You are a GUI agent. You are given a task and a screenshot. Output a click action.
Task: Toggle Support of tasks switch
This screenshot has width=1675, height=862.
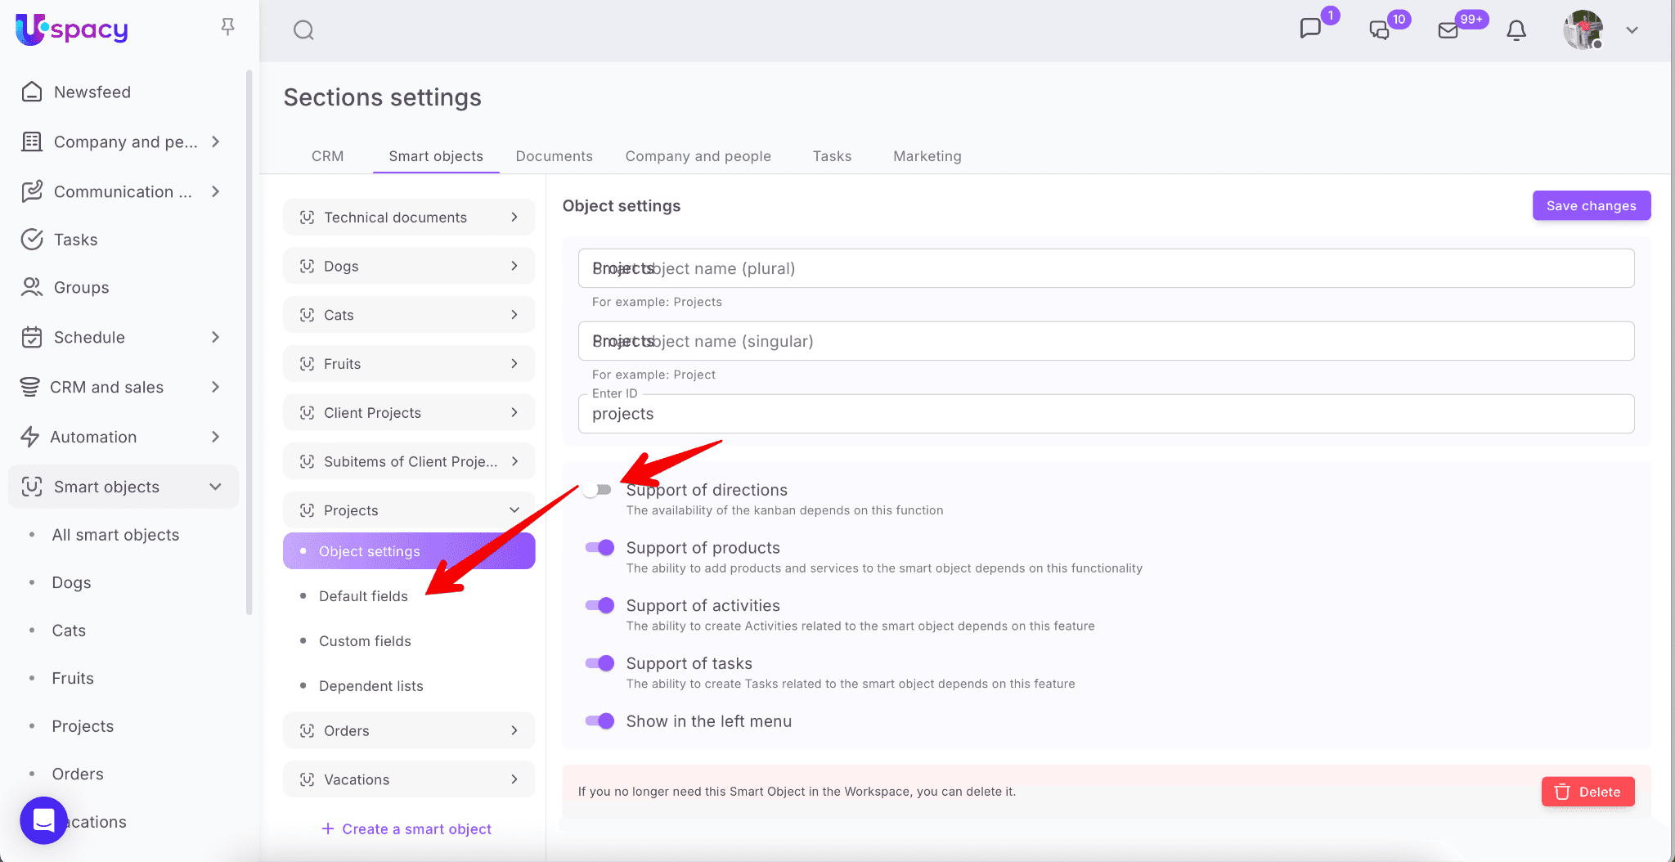599,663
